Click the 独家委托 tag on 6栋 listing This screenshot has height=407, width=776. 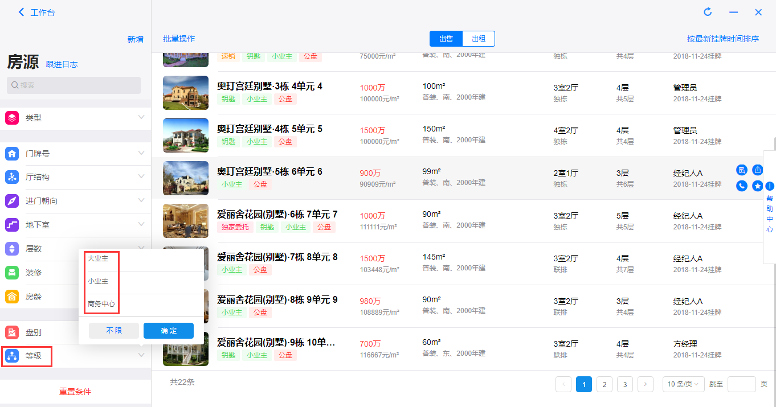(x=235, y=227)
